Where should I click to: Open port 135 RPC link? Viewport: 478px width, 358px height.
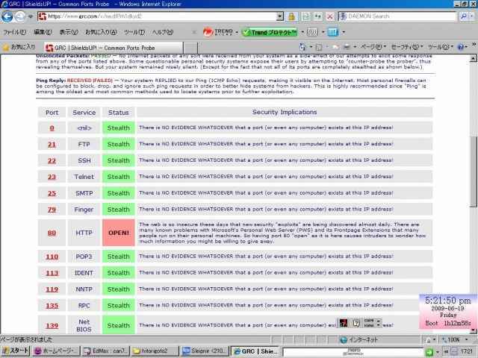pyautogui.click(x=52, y=306)
